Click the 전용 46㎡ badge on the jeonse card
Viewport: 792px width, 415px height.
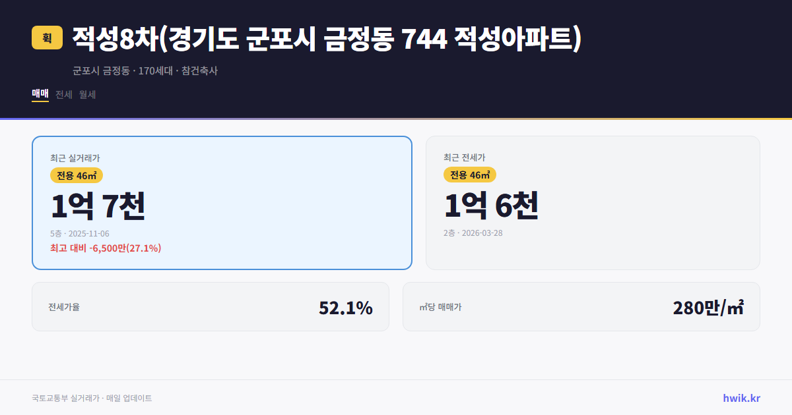pos(470,175)
